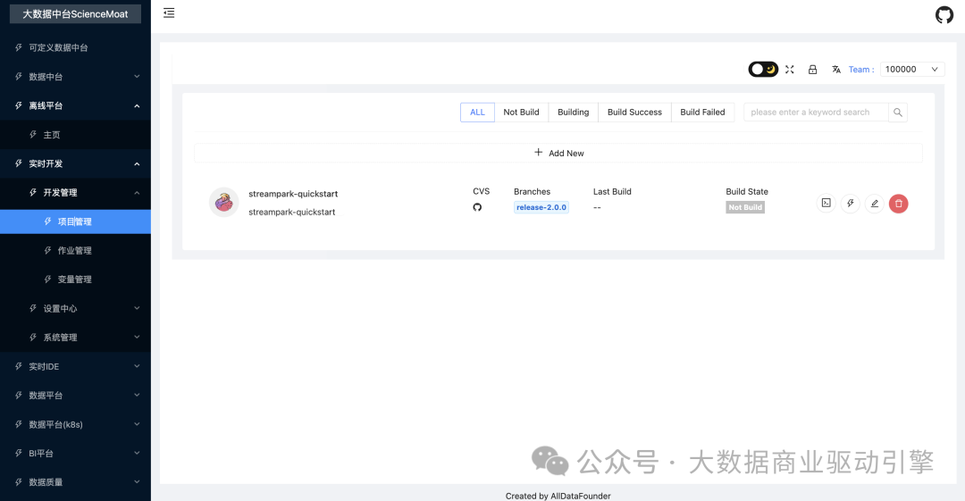
Task: Click the GitHub icon in top-right corner
Action: (944, 15)
